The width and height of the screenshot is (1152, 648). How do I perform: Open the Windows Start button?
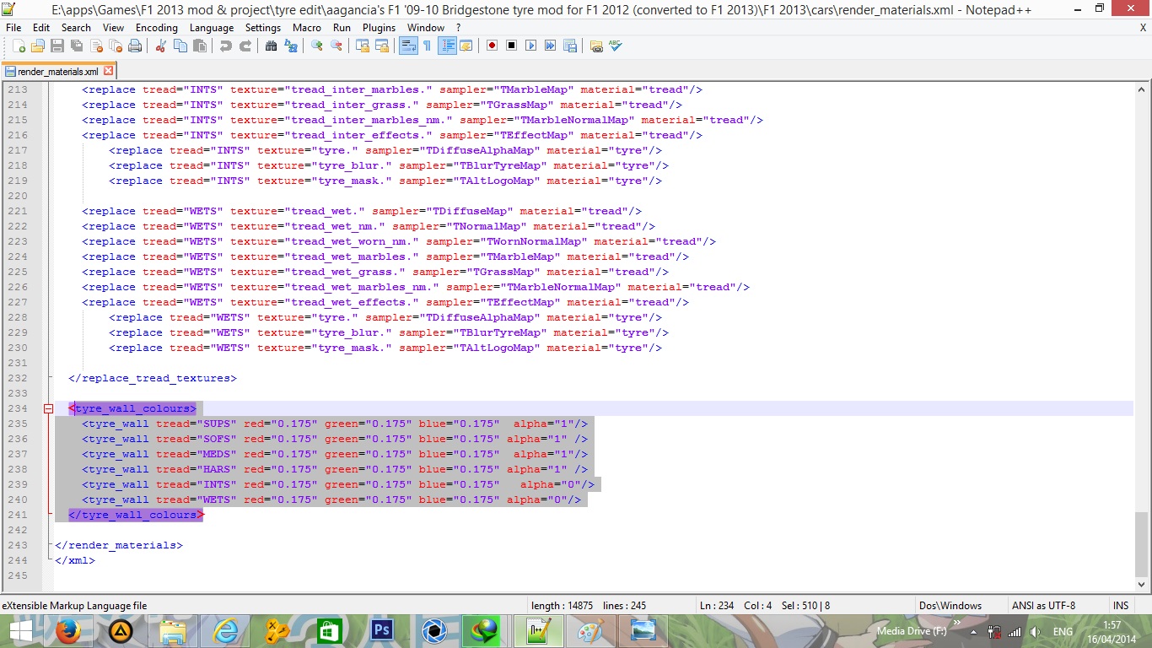click(x=20, y=631)
